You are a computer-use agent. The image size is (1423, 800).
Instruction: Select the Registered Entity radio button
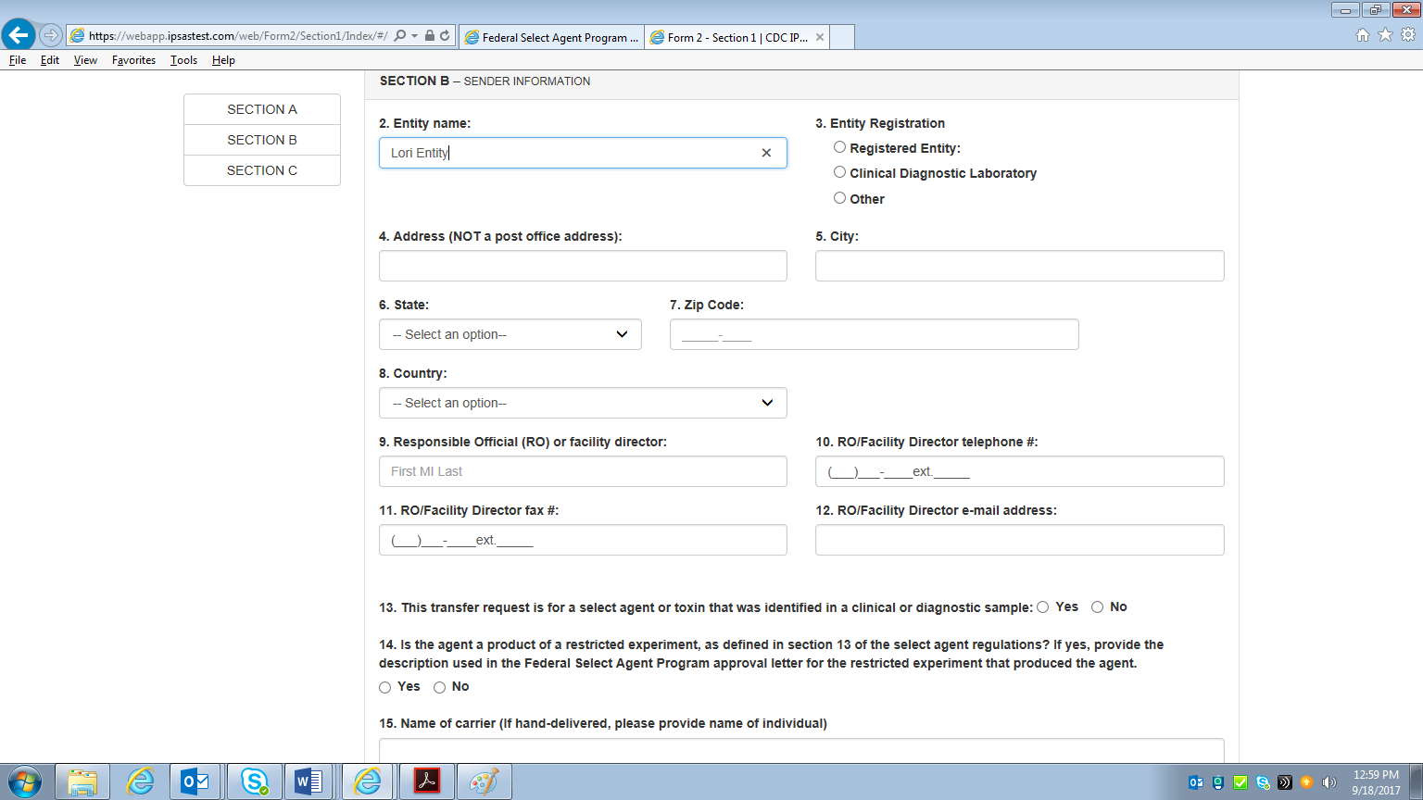(x=839, y=147)
